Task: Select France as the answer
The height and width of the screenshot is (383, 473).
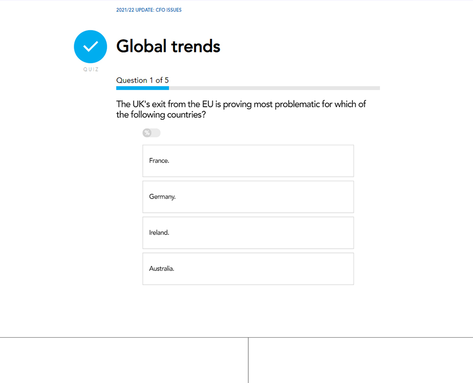Action: (248, 161)
